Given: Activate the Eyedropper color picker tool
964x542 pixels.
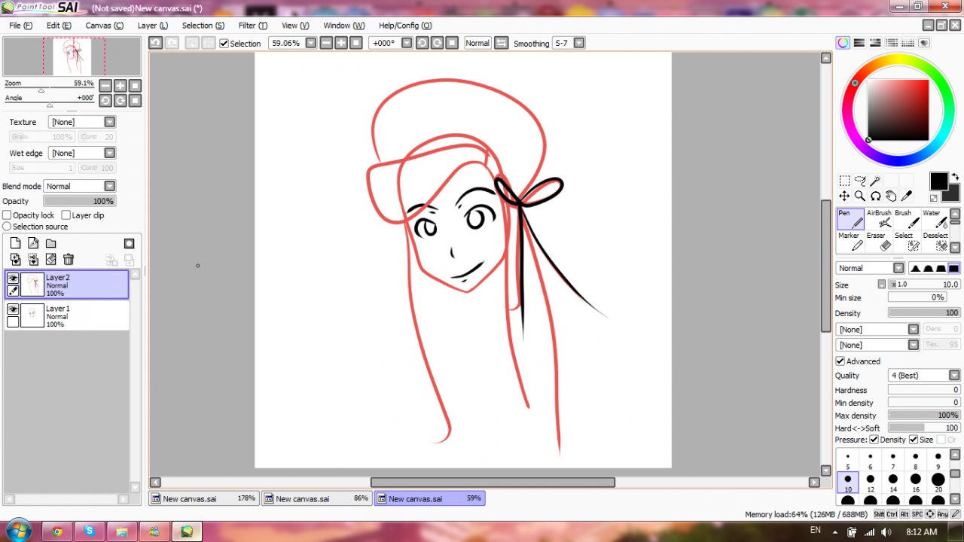Looking at the screenshot, I should tap(907, 196).
